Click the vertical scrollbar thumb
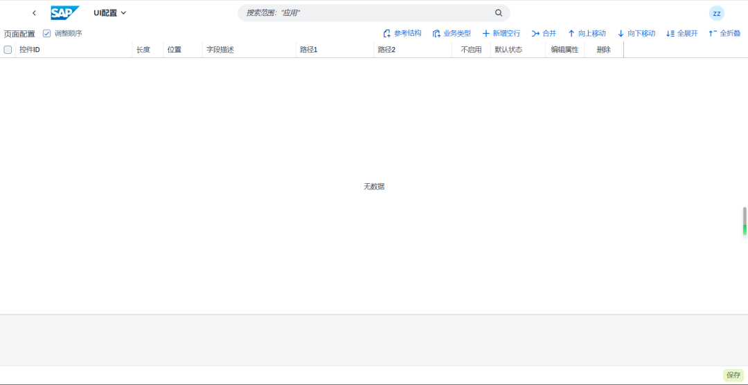The image size is (748, 385). point(745,221)
